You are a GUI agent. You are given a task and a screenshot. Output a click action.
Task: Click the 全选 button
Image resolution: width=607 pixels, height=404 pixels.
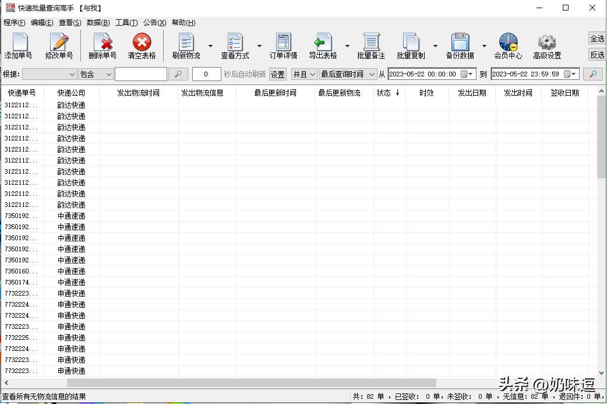(x=597, y=38)
